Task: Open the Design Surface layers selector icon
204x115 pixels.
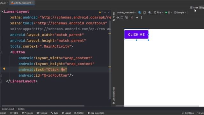Action: point(140,12)
